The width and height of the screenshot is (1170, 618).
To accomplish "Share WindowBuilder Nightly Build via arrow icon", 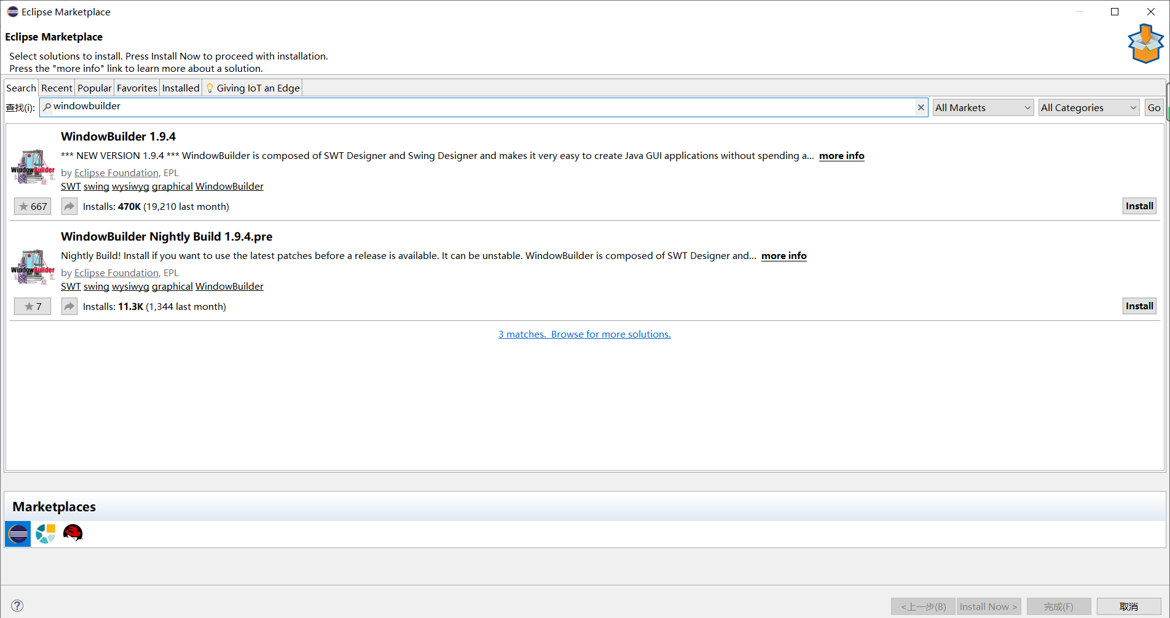I will coord(69,306).
